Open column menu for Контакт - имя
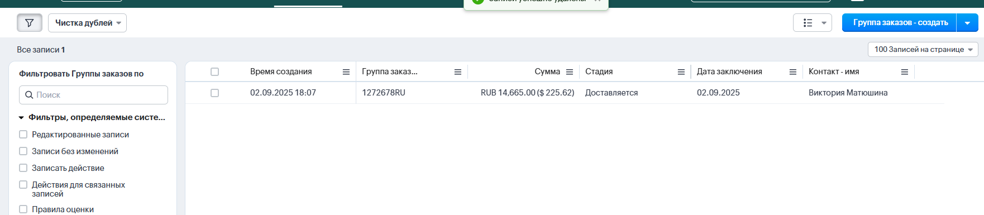Screen dimensions: 984x215 coord(905,72)
